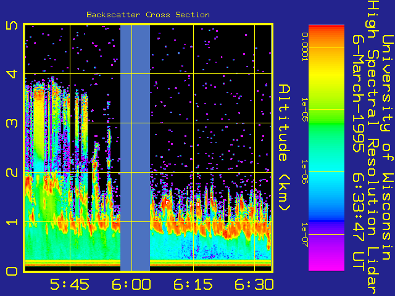
Task: Click the altitude axis label '2'
Action: pyautogui.click(x=12, y=172)
